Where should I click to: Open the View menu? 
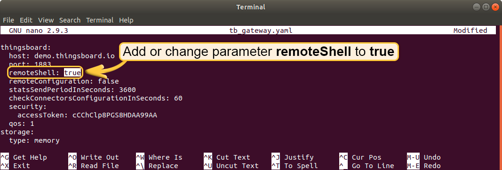click(46, 20)
